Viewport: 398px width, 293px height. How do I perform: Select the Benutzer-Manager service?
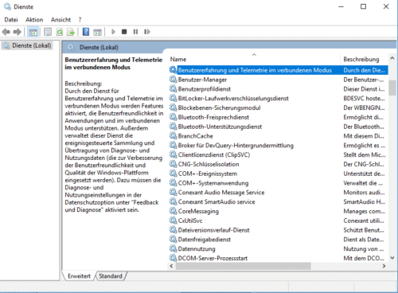click(202, 80)
